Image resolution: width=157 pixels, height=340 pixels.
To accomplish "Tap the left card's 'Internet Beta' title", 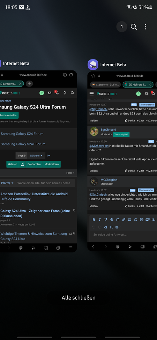I will click(x=16, y=63).
